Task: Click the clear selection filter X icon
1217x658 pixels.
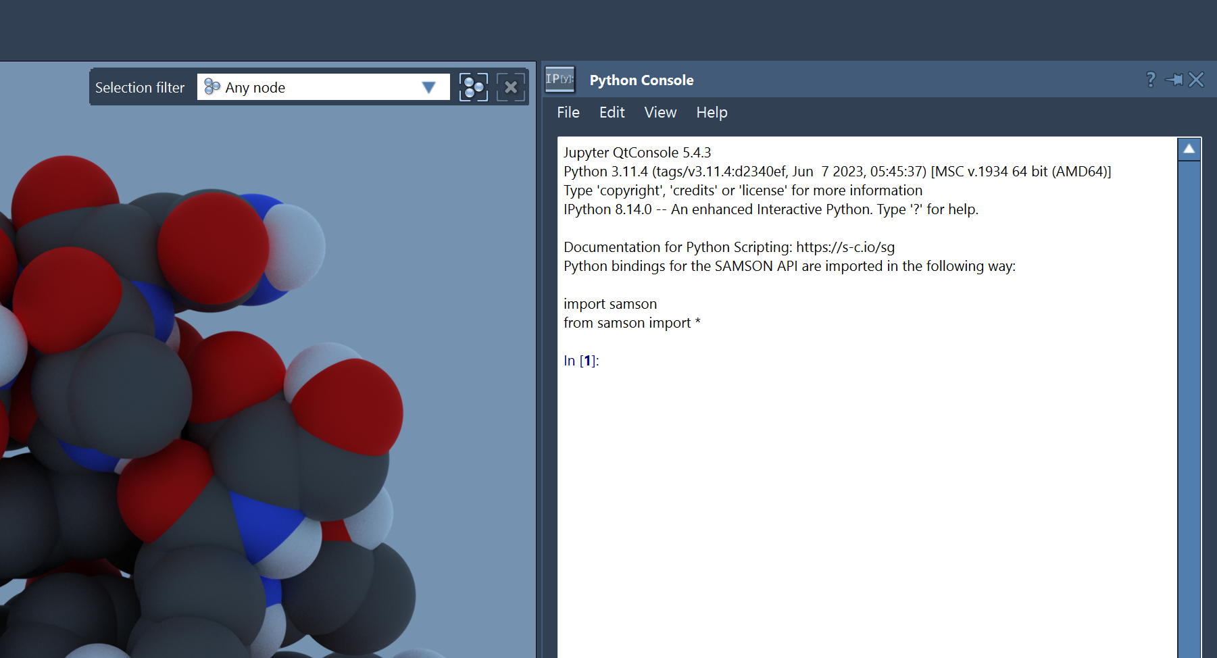Action: pos(511,87)
